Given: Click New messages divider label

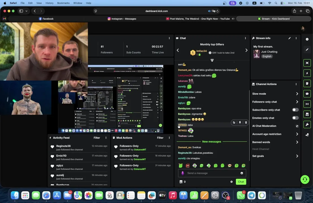Looking at the screenshot, I should tap(212, 142).
